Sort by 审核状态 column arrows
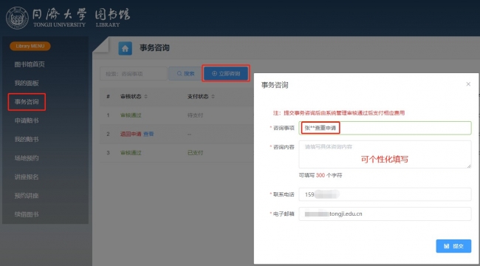480x266 pixels. pos(145,97)
